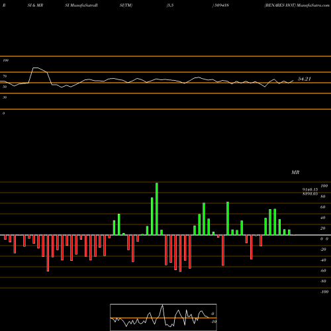Click the 8893.65 value label

(310, 193)
